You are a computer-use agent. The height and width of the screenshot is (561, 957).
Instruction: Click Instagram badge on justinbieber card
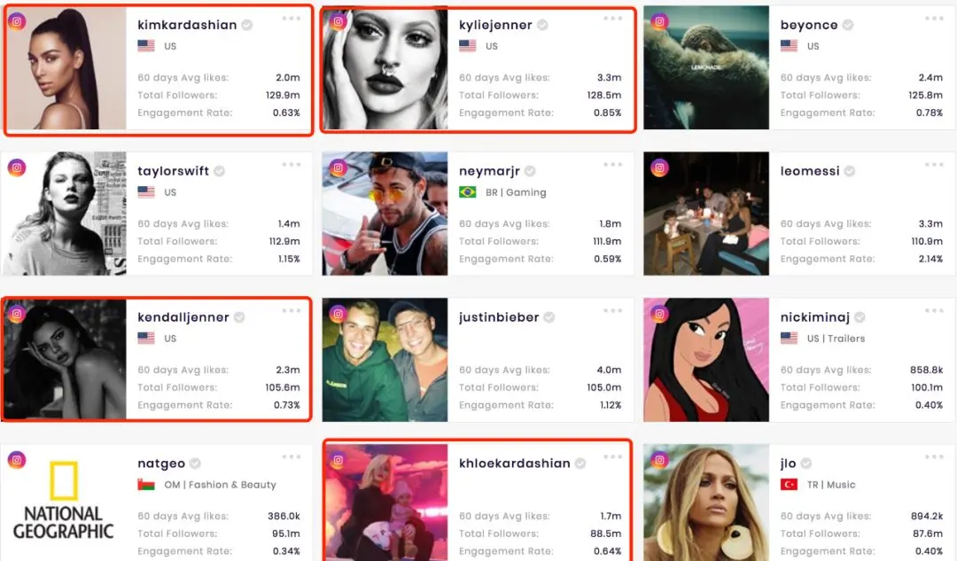tap(338, 314)
